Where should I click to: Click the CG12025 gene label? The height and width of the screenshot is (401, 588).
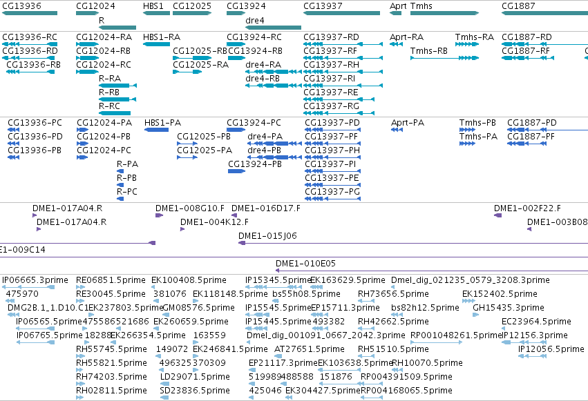coord(192,6)
